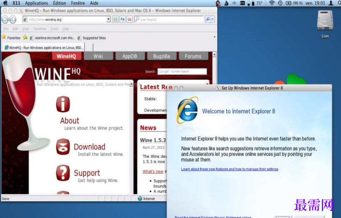Open the search provider dropdown arrow

213,19
